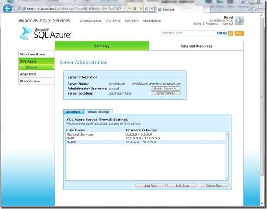Select Marketplace in left sidebar

tap(36, 81)
